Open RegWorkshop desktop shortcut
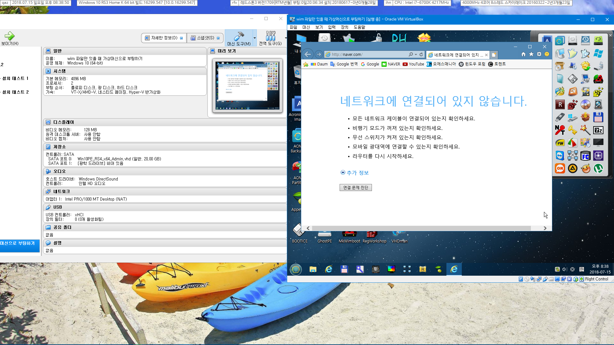 374,237
